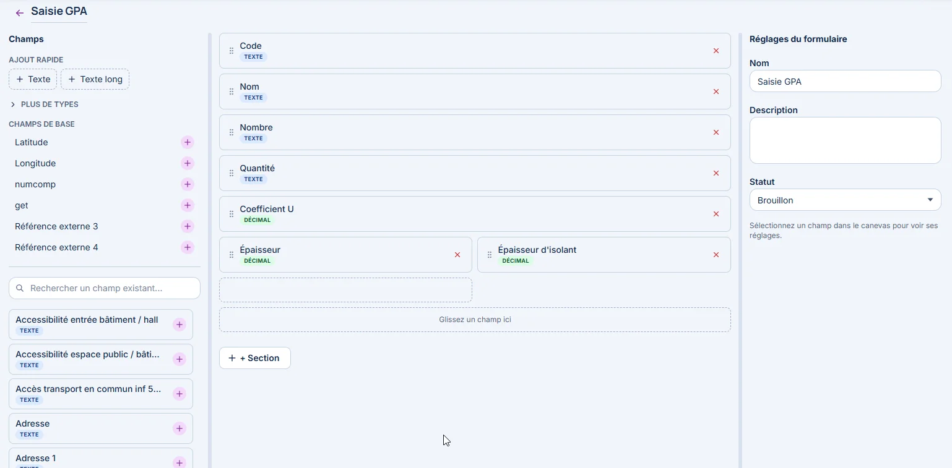Viewport: 952px width, 468px height.
Task: Go back using the arrow beside Saisie GPA
Action: click(20, 13)
